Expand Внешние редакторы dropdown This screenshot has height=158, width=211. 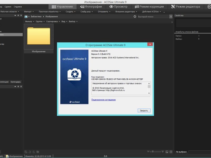126,12
